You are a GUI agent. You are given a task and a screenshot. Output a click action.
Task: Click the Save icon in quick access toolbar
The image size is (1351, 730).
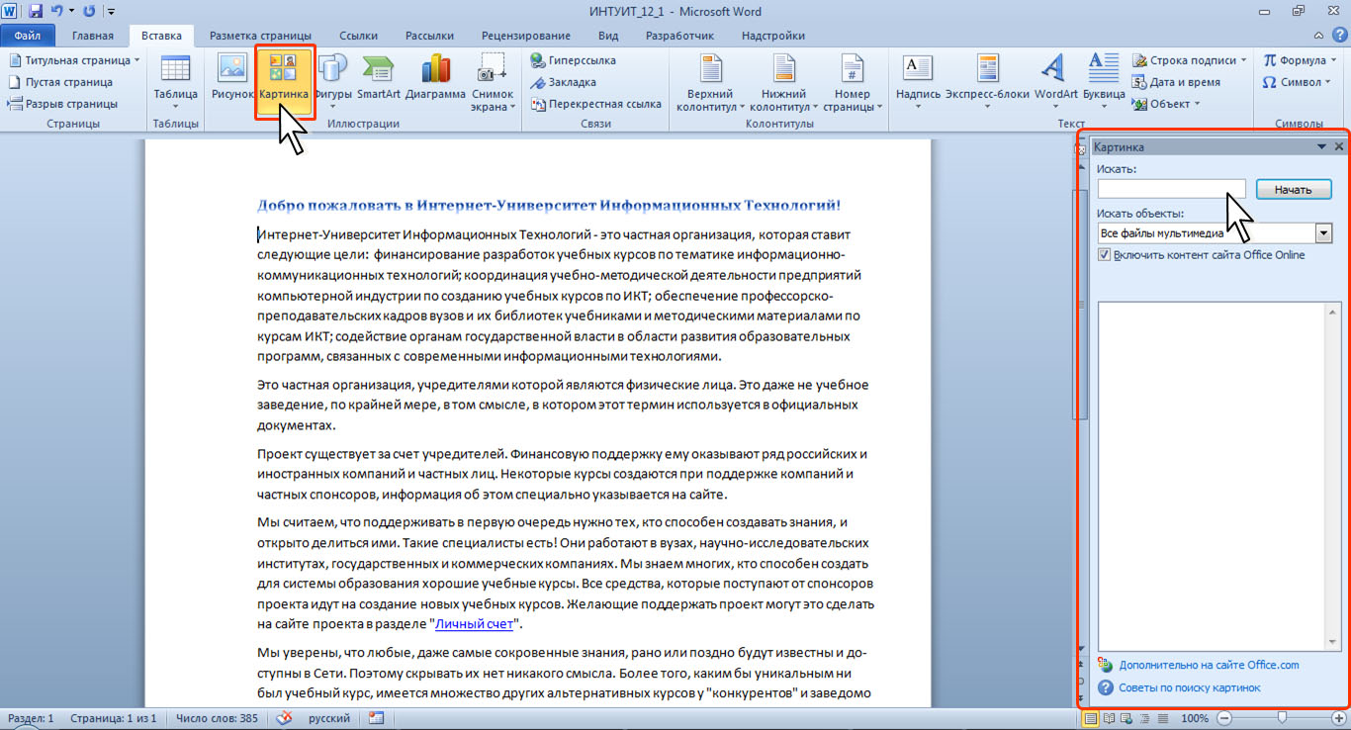(x=36, y=12)
